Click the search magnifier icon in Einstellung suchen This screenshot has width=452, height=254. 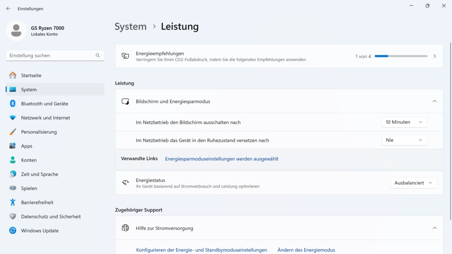pos(98,56)
